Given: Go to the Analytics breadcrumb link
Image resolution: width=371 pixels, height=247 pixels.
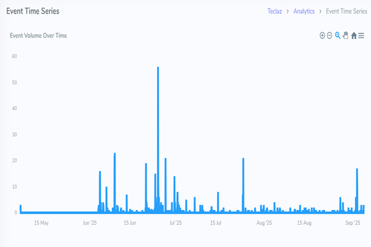Looking at the screenshot, I should pos(304,11).
